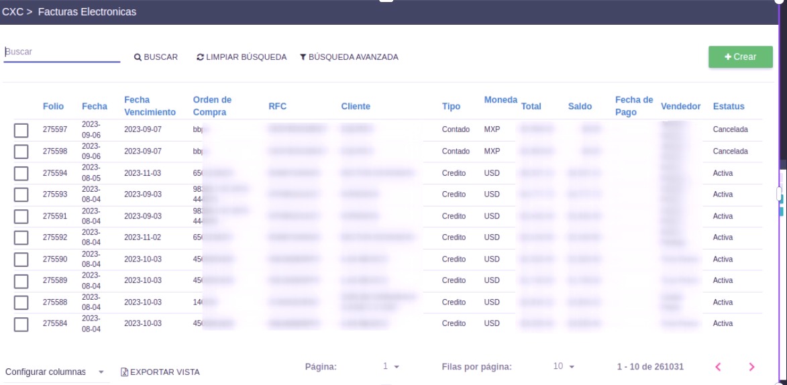Click Facturas Electronicas breadcrumb title

[x=87, y=12]
